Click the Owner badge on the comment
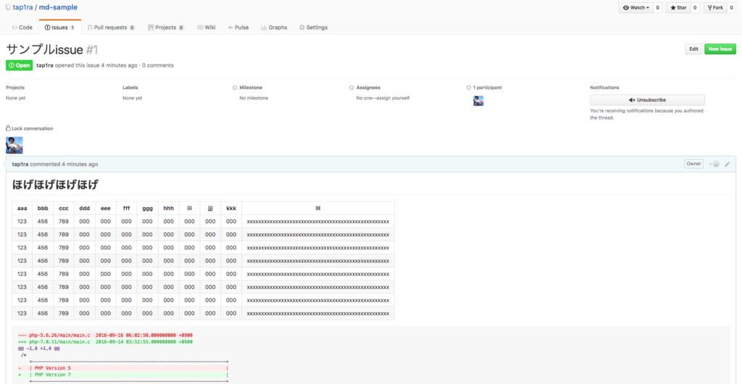The image size is (742, 384). 693,164
